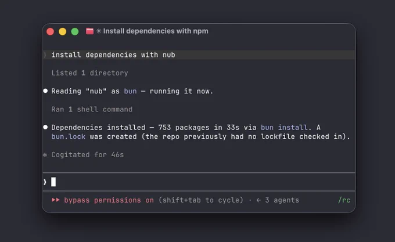The width and height of the screenshot is (395, 242).
Task: Click the 'Ran 1 shell command' summary line
Action: point(92,109)
